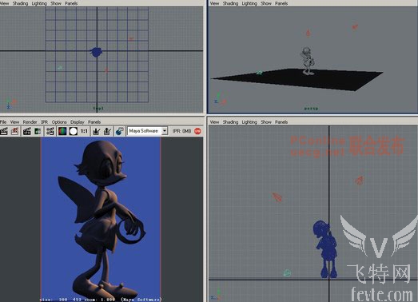The image size is (418, 302).
Task: Toggle the alpha channel display circle
Action: coord(74,131)
